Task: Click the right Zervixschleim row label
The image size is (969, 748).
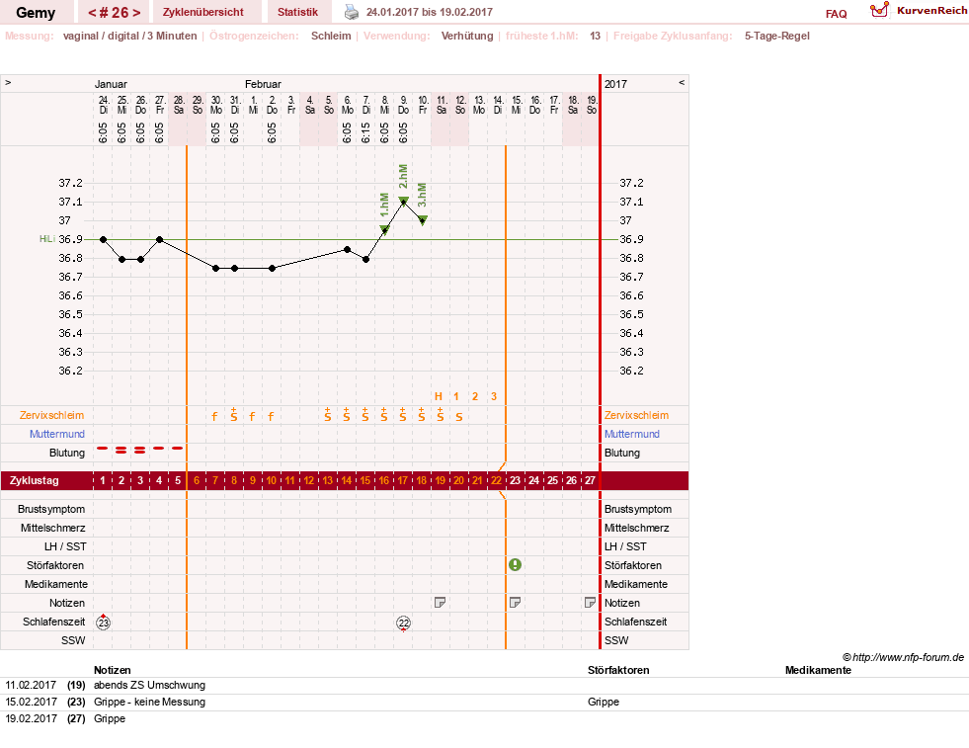Action: pos(636,415)
